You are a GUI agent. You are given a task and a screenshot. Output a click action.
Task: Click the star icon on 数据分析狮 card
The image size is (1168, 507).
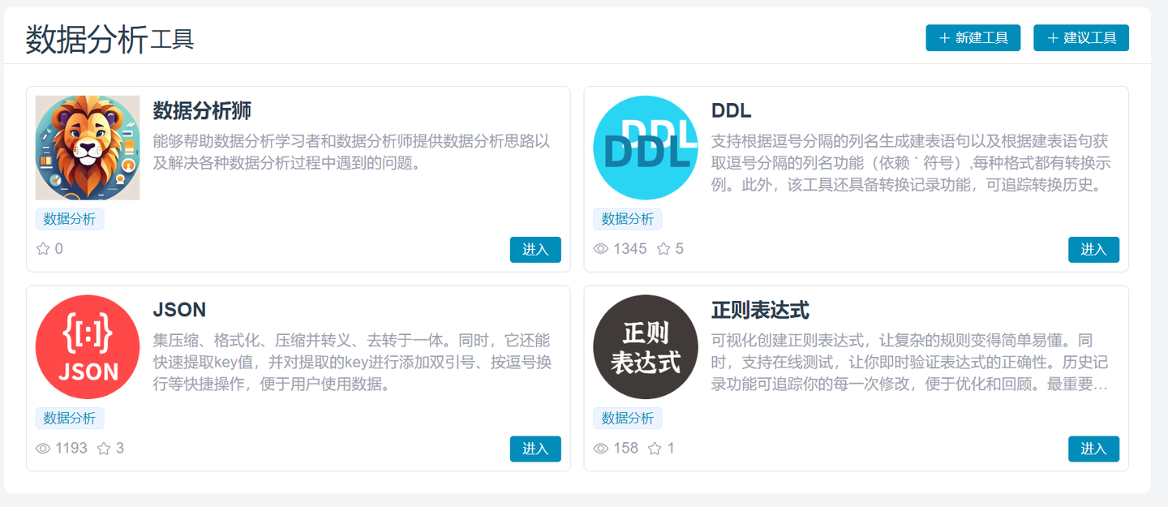[43, 249]
